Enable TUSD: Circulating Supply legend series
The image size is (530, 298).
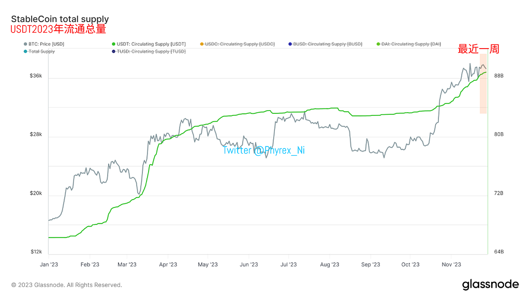[149, 51]
